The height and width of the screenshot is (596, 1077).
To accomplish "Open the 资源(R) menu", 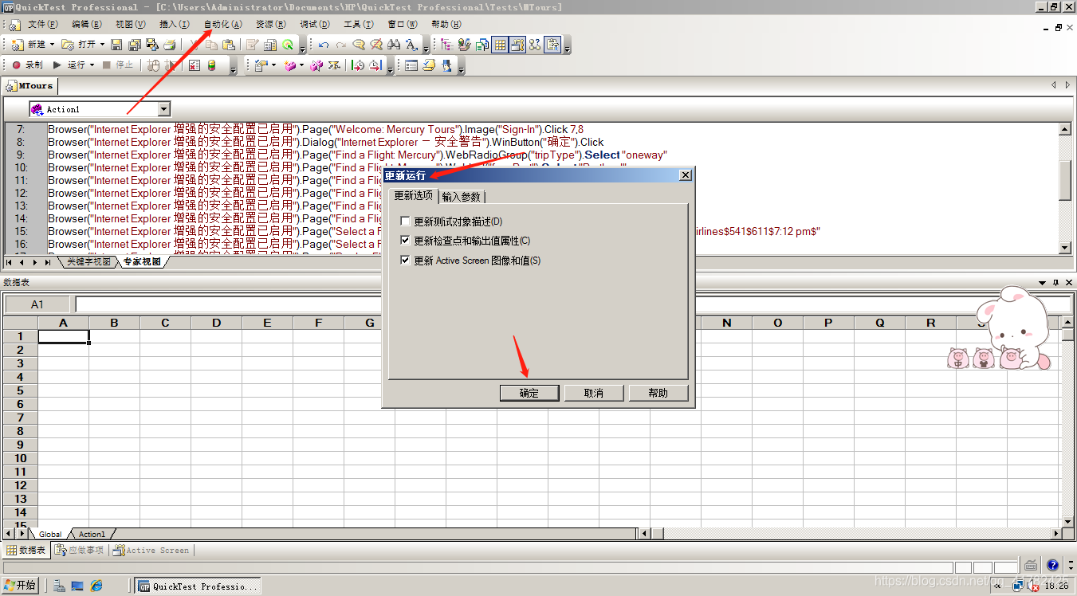I will click(x=270, y=25).
